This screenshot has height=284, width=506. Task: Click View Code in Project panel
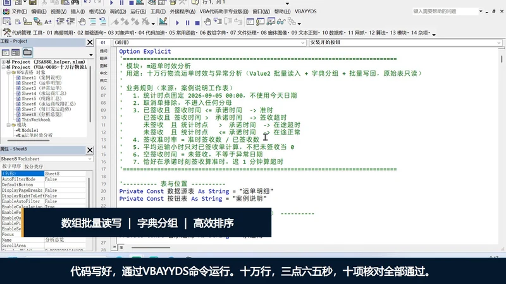coord(6,52)
